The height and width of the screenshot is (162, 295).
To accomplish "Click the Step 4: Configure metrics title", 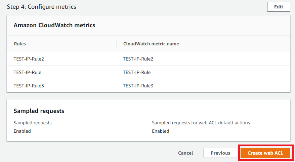I will click(41, 7).
